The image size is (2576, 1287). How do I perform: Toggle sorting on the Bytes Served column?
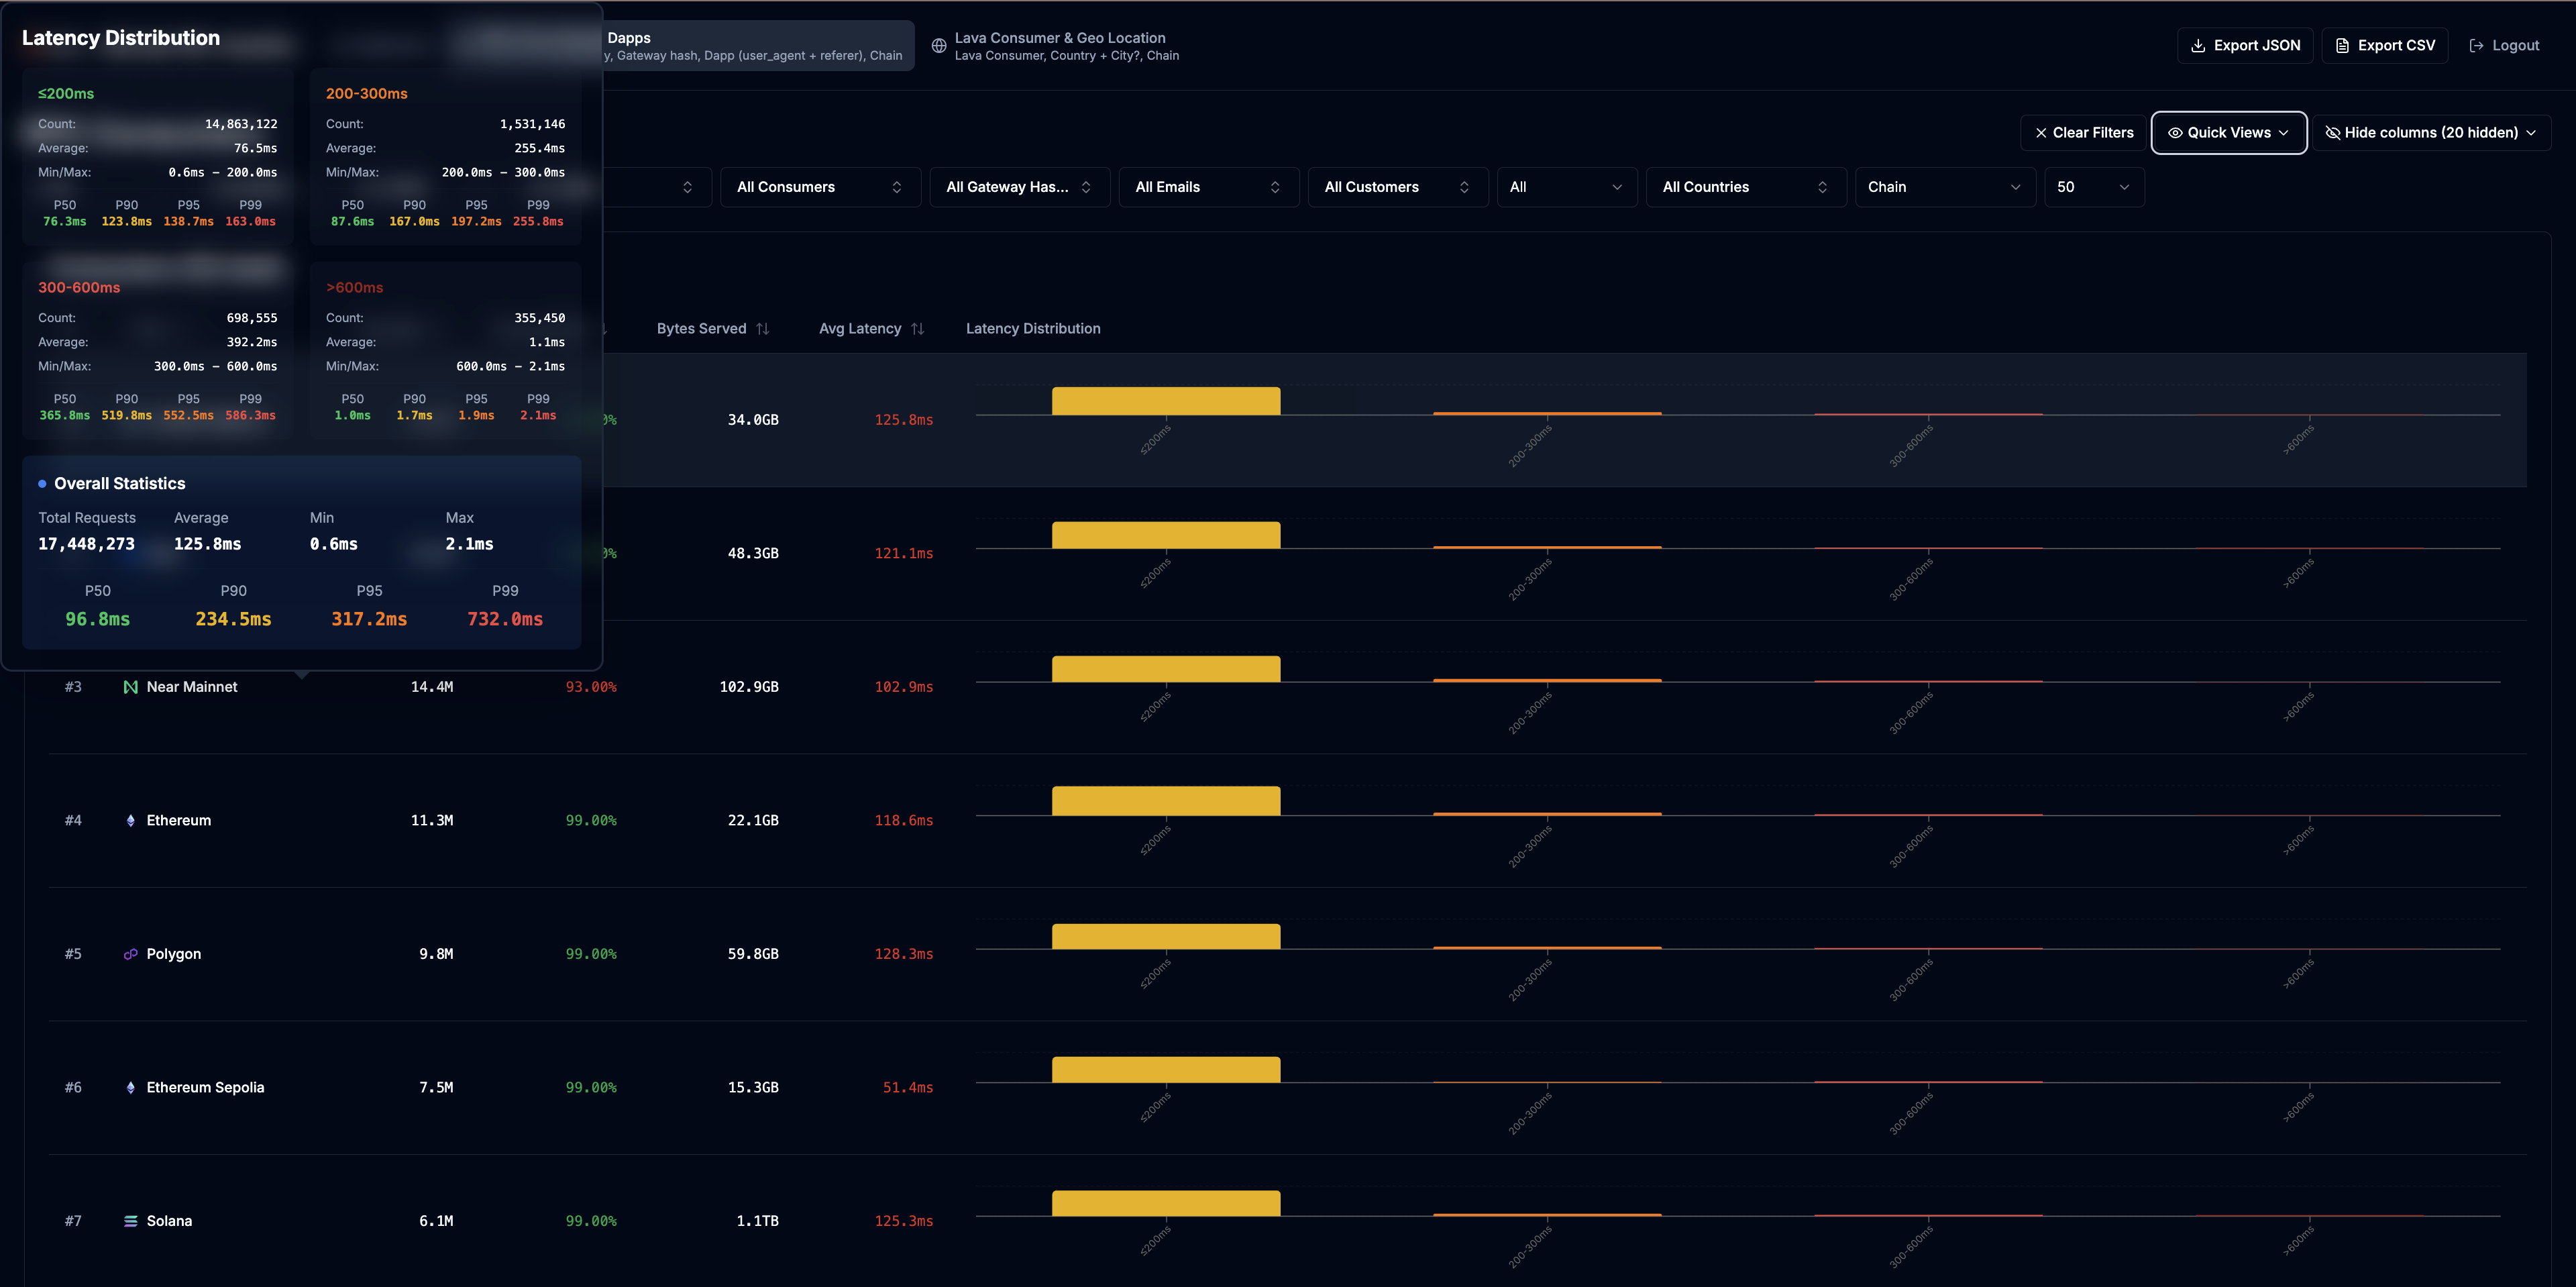point(763,328)
